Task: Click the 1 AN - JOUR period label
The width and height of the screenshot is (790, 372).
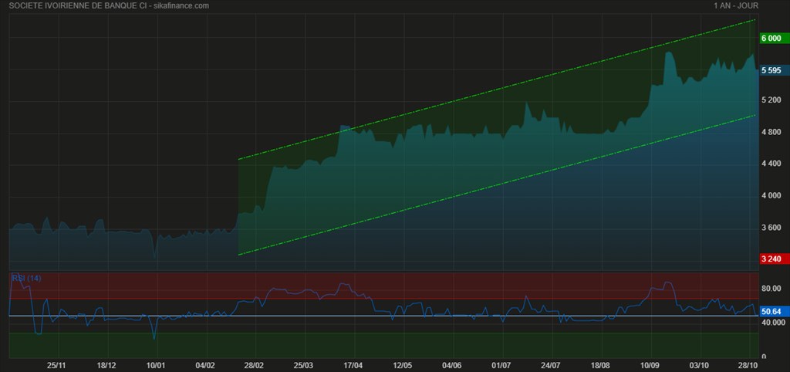Action: (x=737, y=6)
